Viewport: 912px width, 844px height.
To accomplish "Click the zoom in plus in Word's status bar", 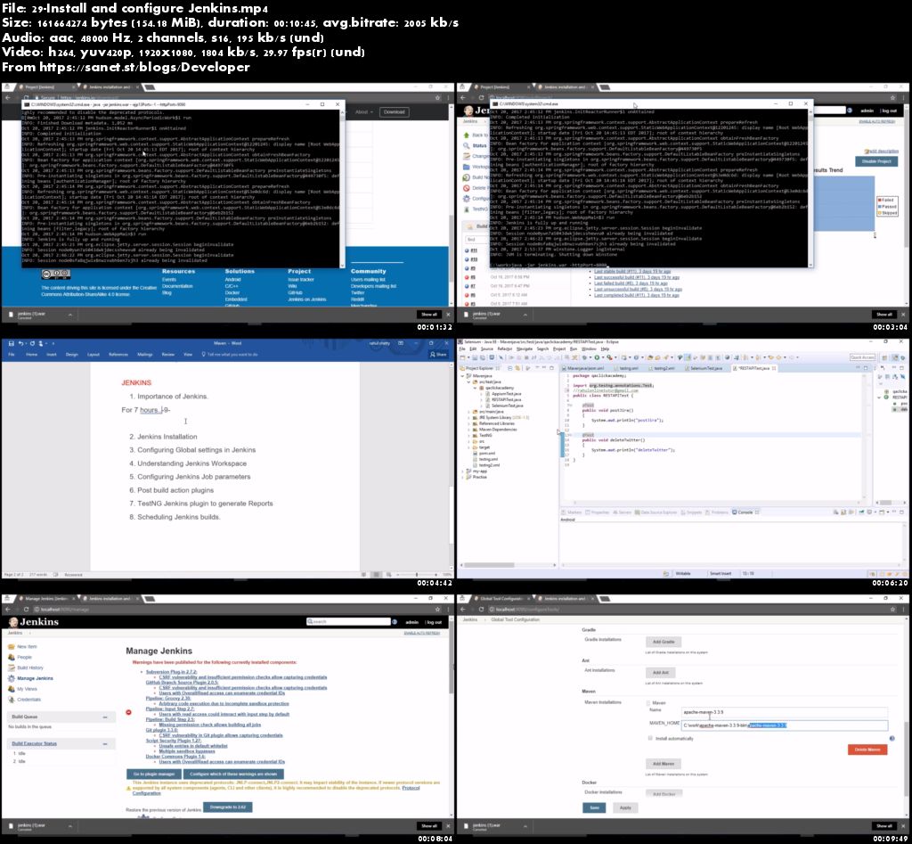I will click(436, 575).
